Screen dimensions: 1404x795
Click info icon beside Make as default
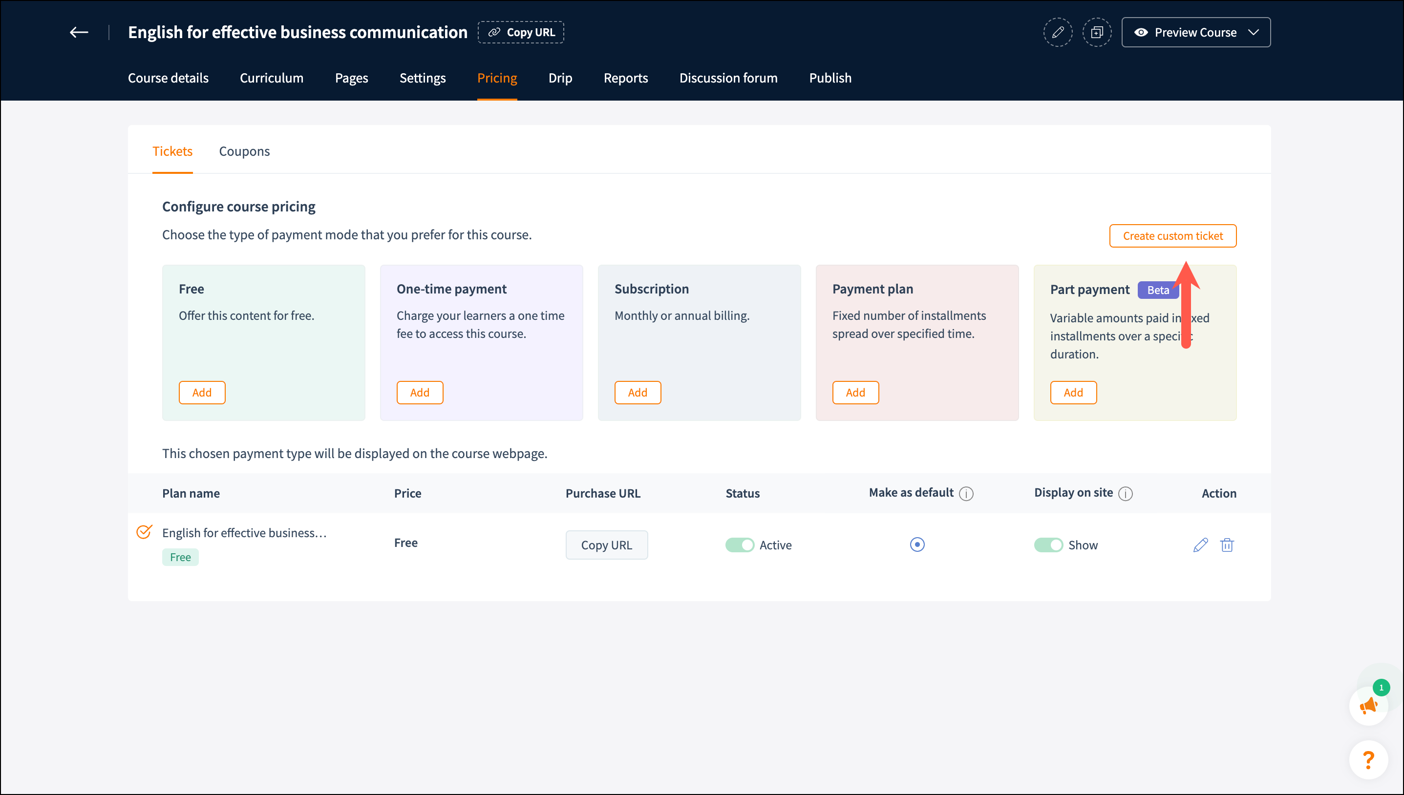click(x=966, y=494)
